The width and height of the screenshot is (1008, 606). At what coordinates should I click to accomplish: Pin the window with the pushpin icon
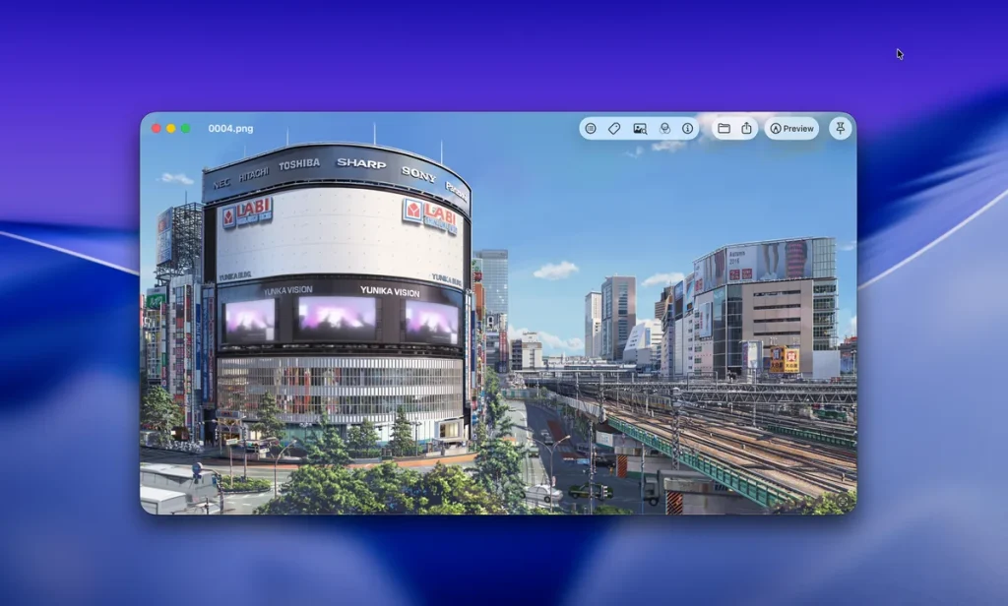point(841,129)
